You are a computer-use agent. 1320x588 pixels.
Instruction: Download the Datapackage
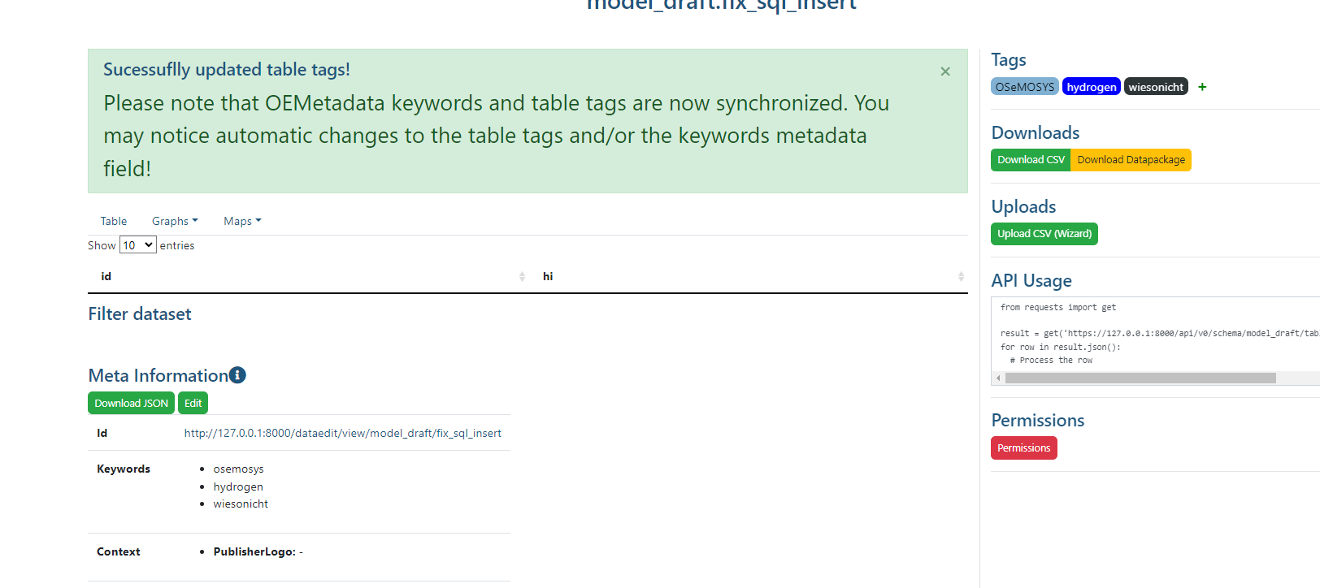[1131, 160]
